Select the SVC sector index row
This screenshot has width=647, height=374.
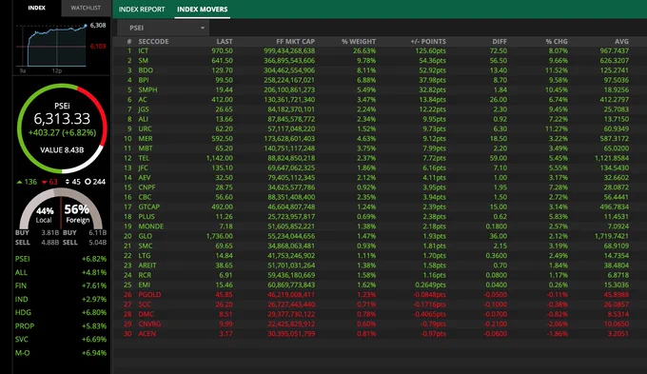[x=61, y=340]
